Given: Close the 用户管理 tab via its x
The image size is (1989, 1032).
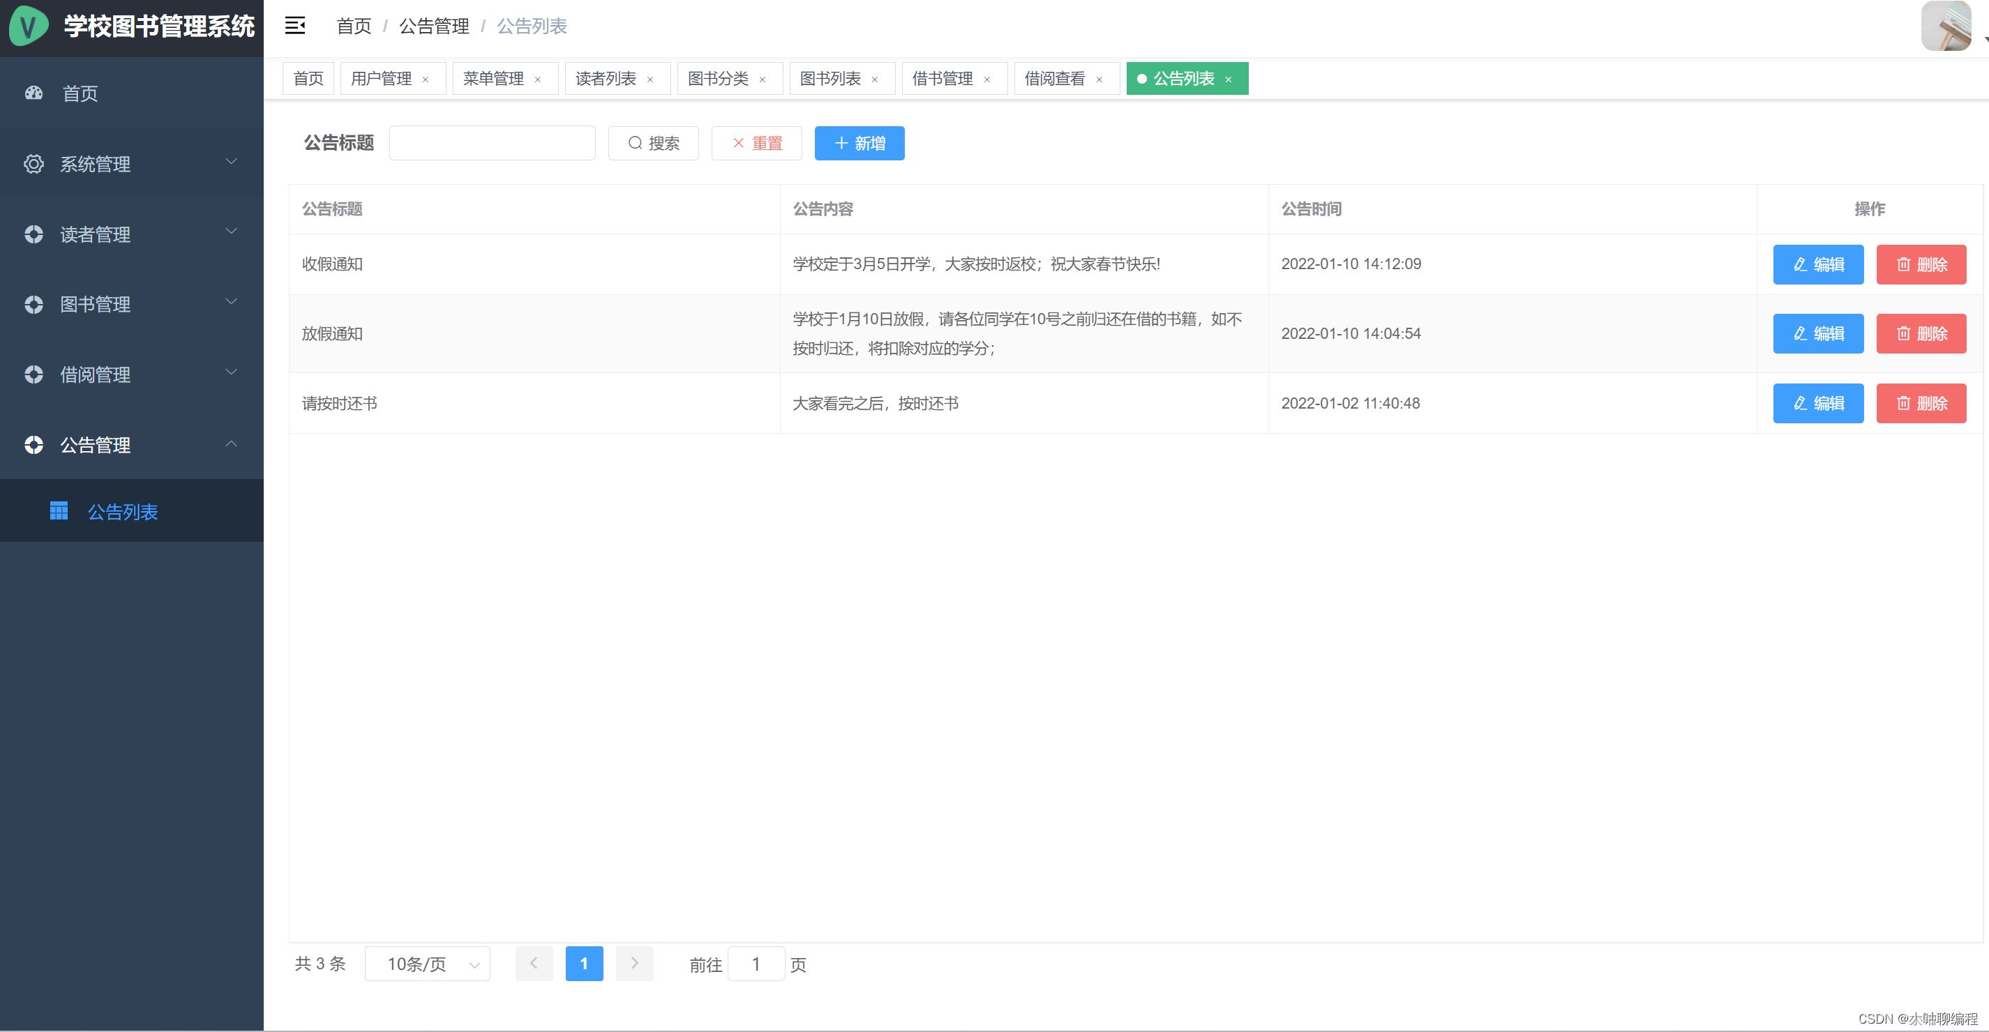Looking at the screenshot, I should pos(426,79).
